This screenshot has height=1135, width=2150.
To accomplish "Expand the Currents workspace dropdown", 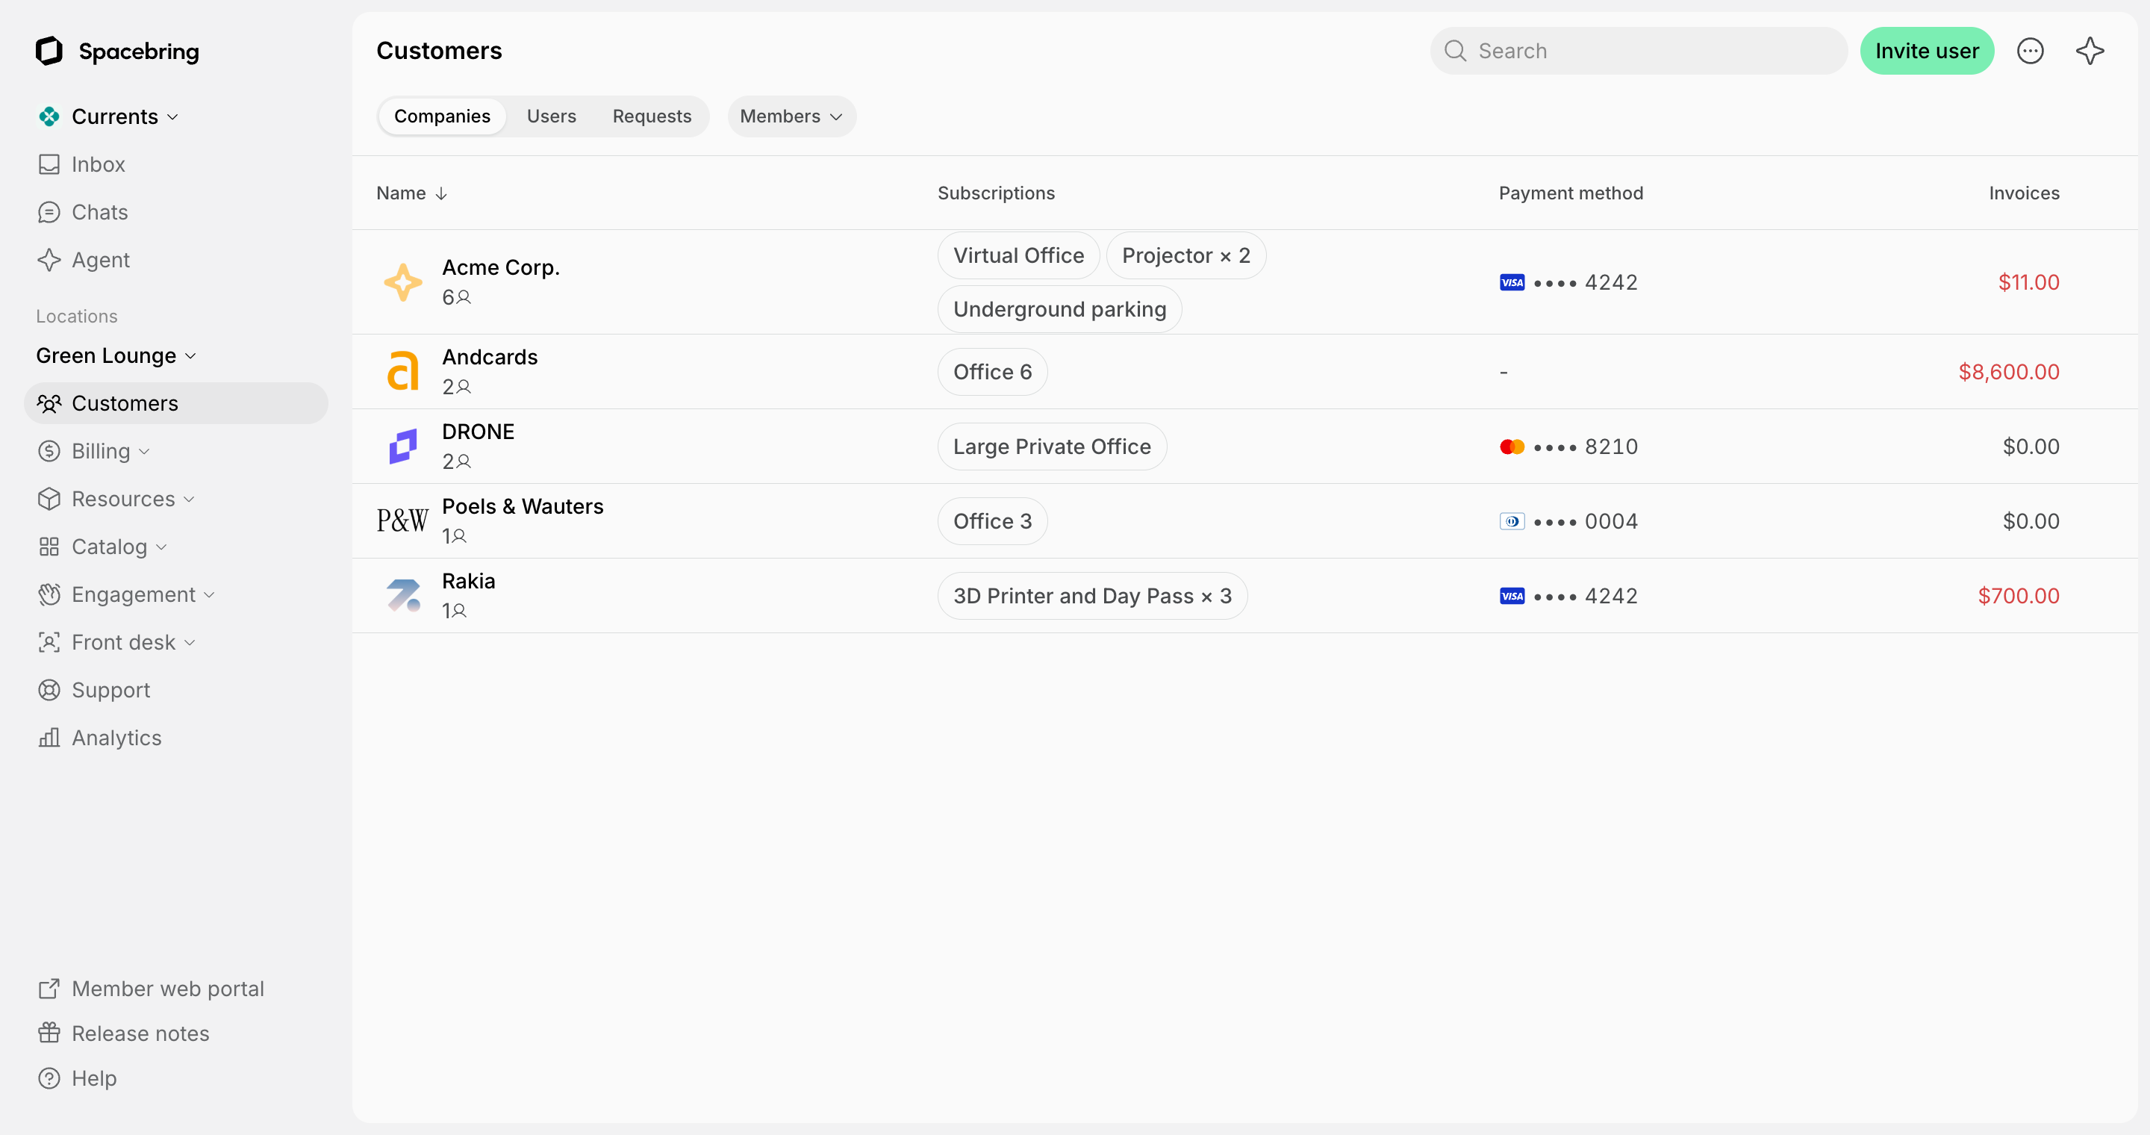I will [108, 116].
